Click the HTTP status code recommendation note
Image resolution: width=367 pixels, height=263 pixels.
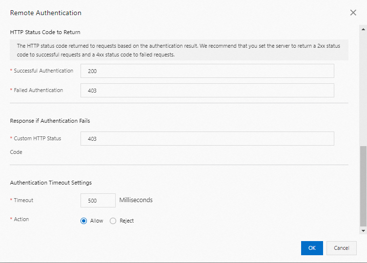coord(178,50)
